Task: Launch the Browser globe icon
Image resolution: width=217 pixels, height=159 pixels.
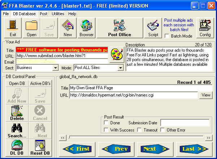Action: tap(86, 28)
